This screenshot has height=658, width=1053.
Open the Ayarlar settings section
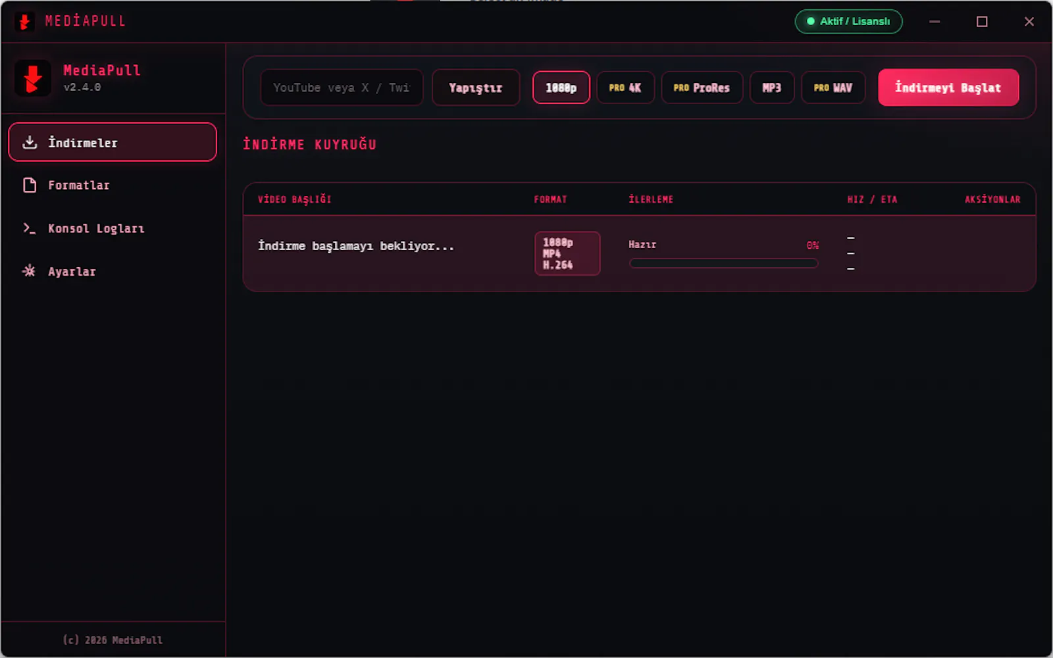[113, 271]
